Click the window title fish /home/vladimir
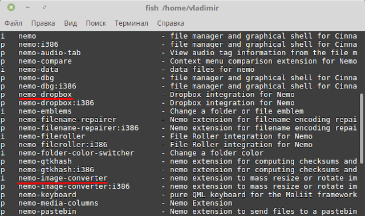 182,8
